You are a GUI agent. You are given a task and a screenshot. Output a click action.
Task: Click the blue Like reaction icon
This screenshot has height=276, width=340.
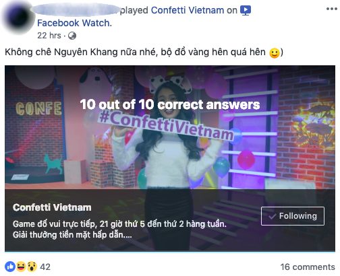tap(10, 267)
